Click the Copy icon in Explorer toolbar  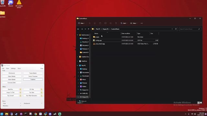coord(95,23)
